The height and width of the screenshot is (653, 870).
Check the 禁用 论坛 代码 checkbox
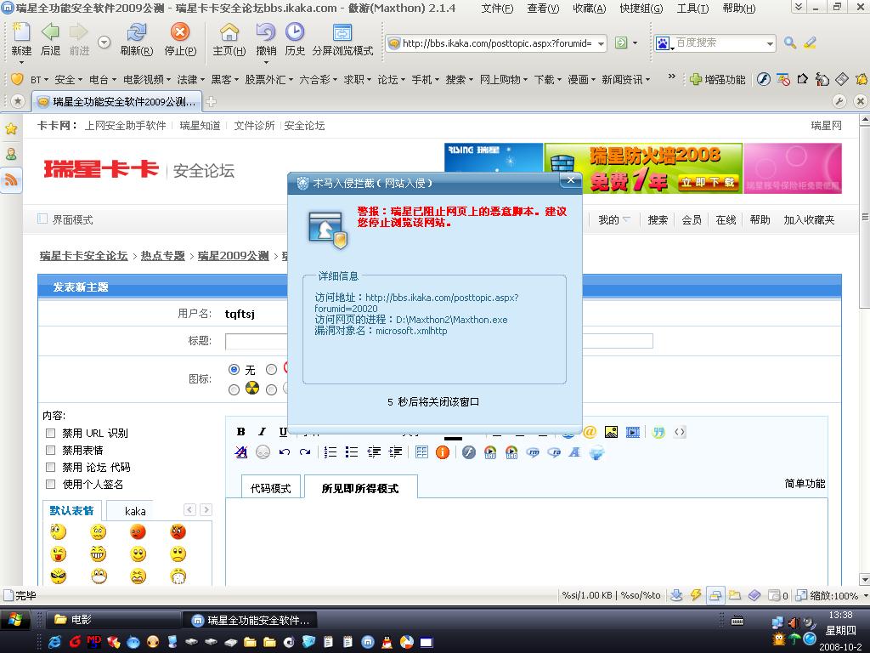[x=50, y=468]
